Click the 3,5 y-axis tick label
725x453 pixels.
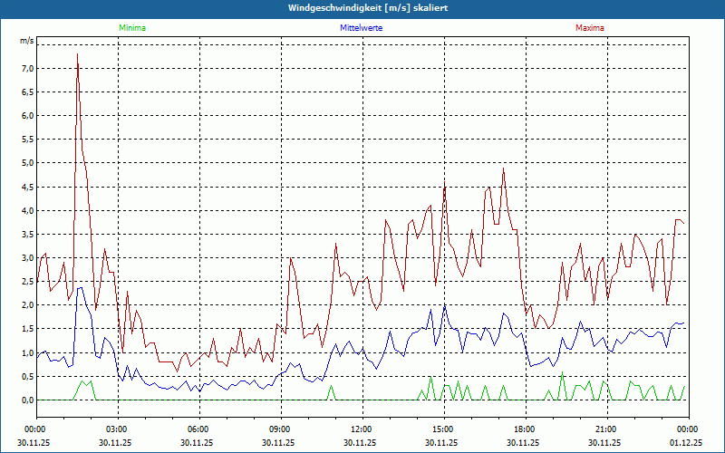(x=27, y=234)
